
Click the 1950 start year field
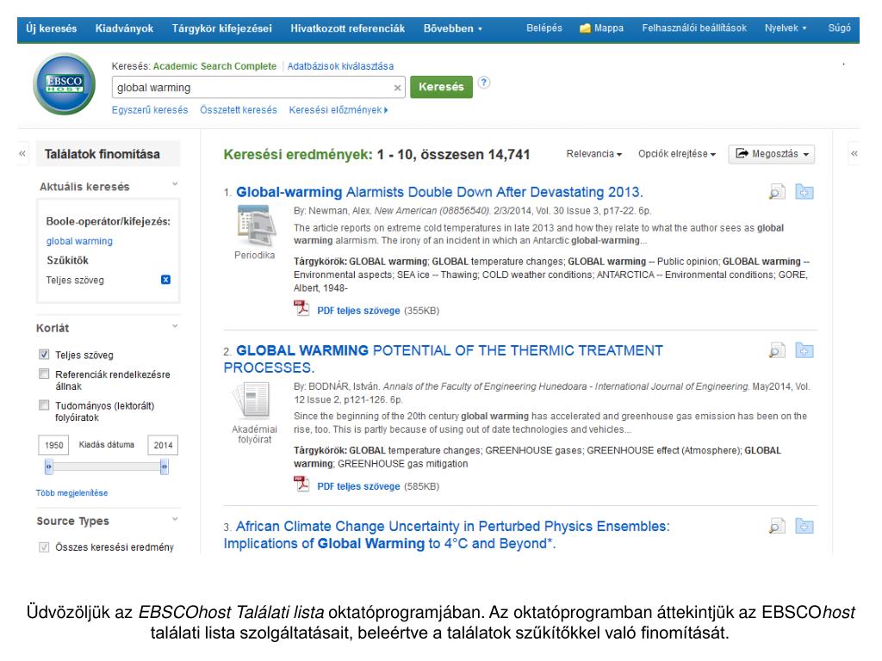point(53,445)
